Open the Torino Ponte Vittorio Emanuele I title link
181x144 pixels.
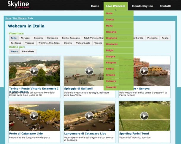click(34, 90)
